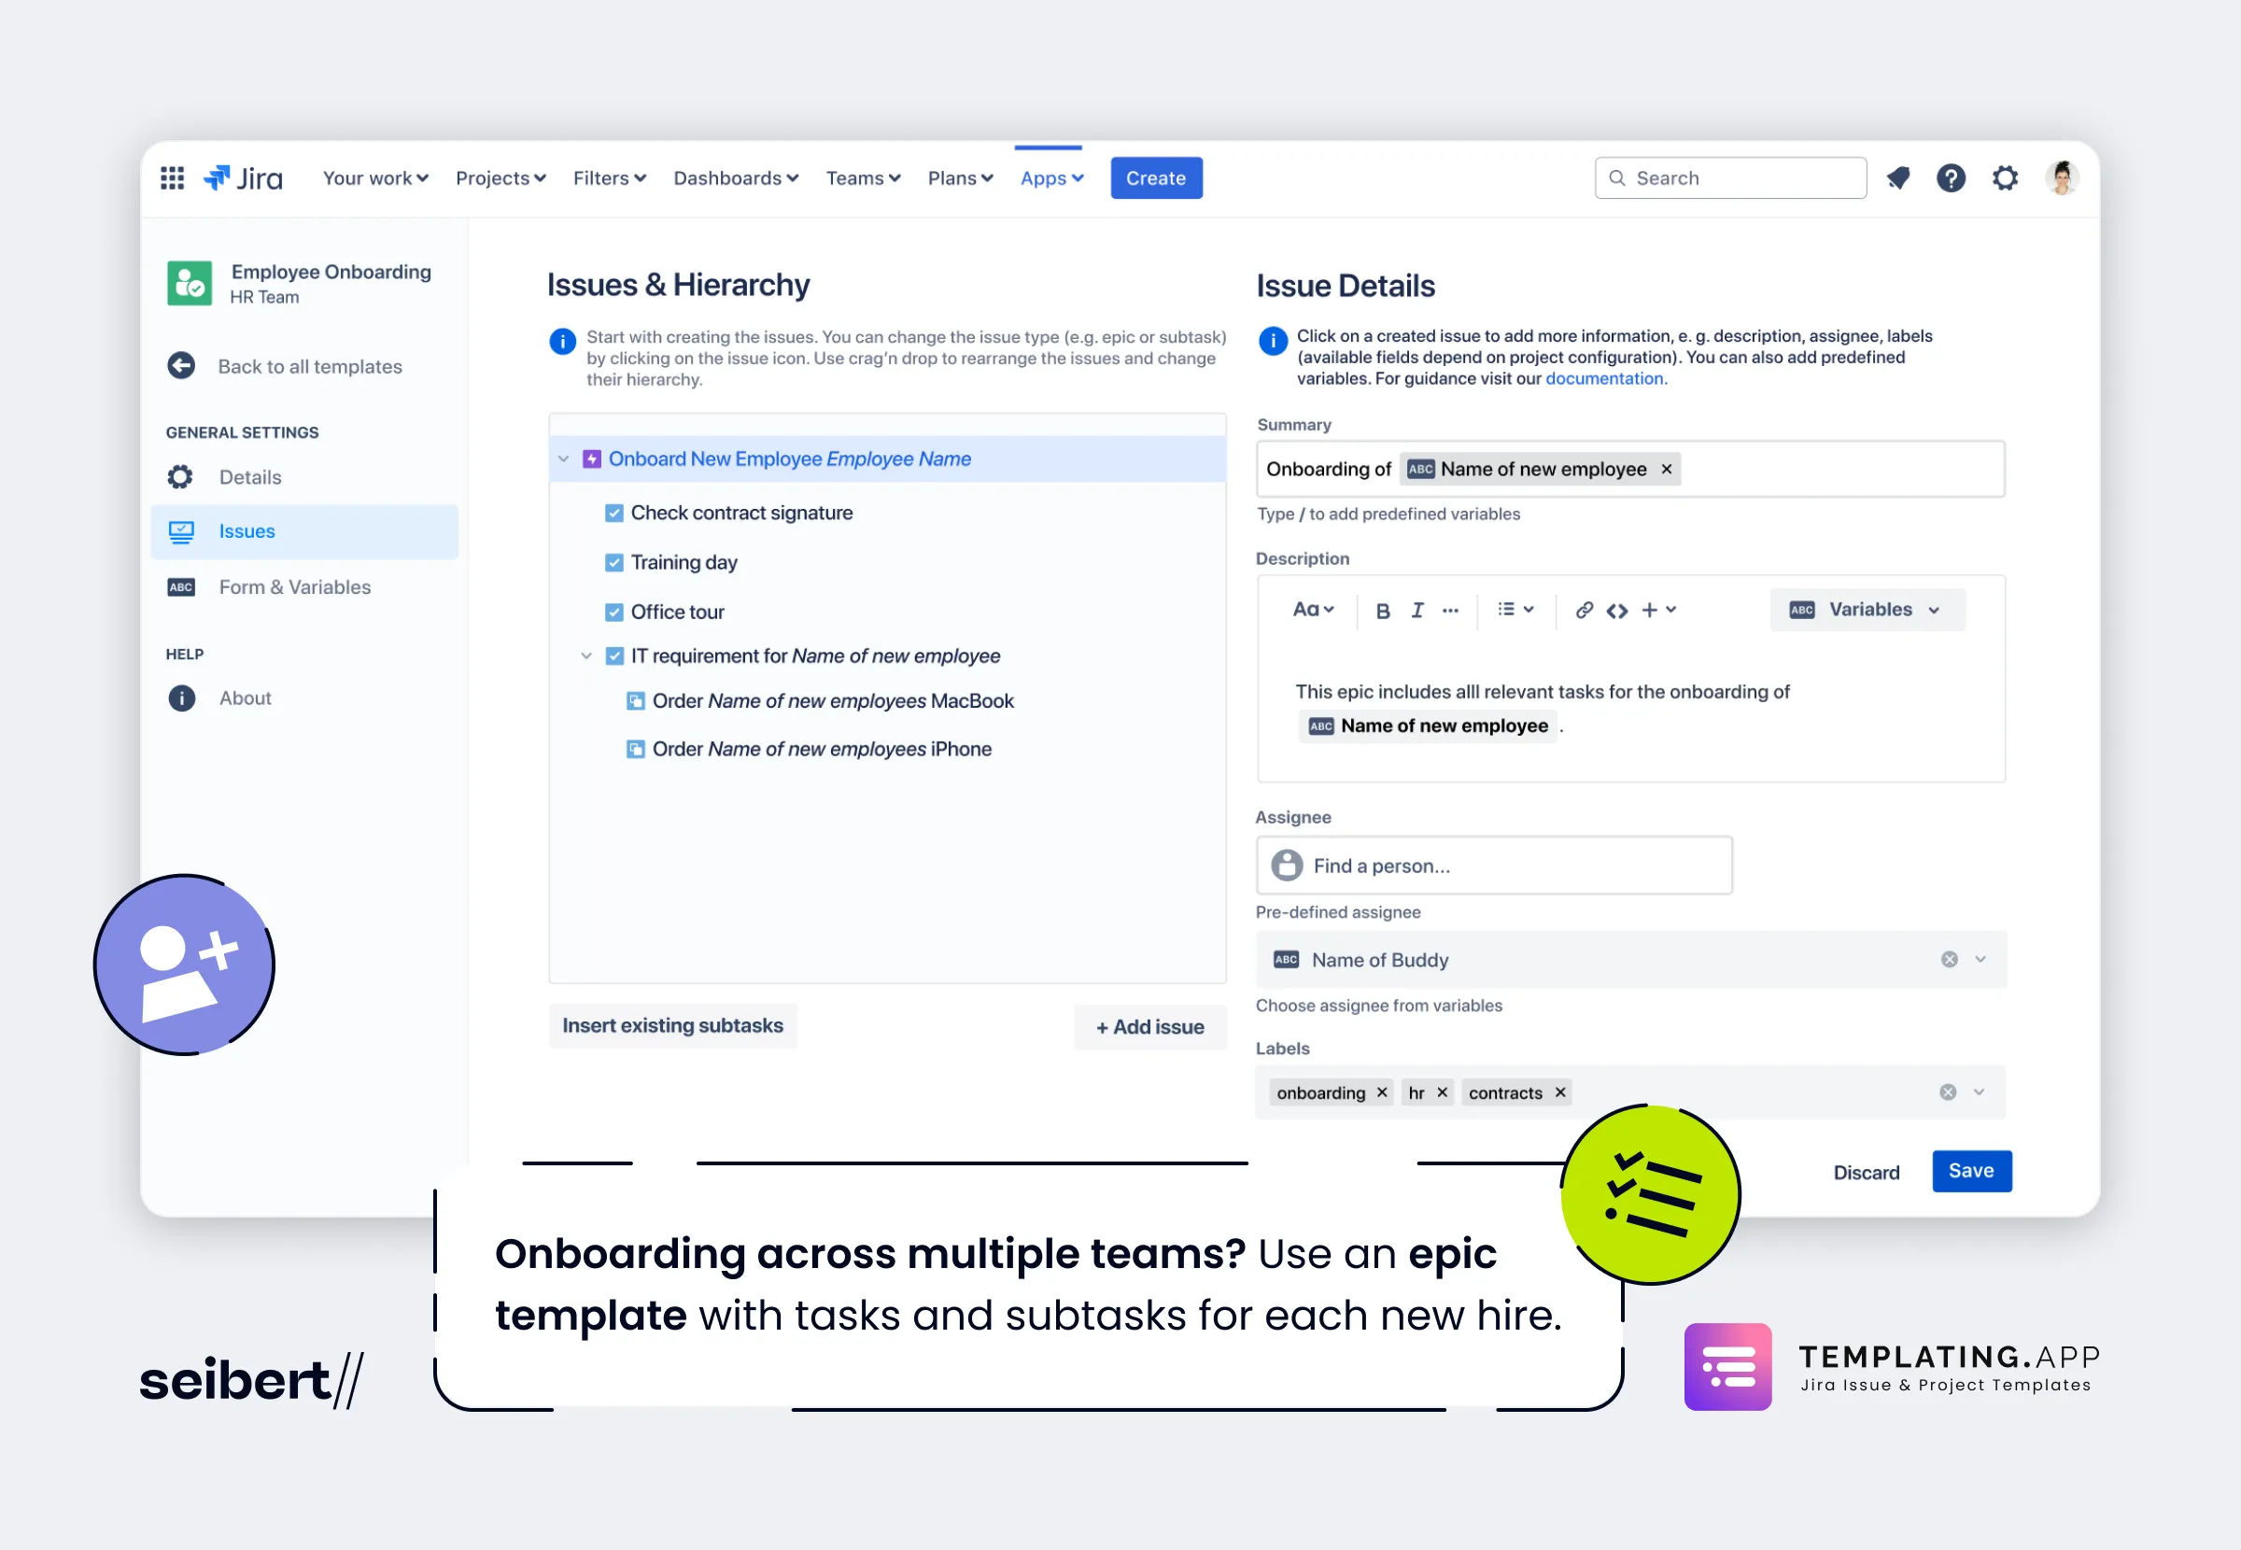Open the documentation link
The image size is (2241, 1550).
point(1606,379)
